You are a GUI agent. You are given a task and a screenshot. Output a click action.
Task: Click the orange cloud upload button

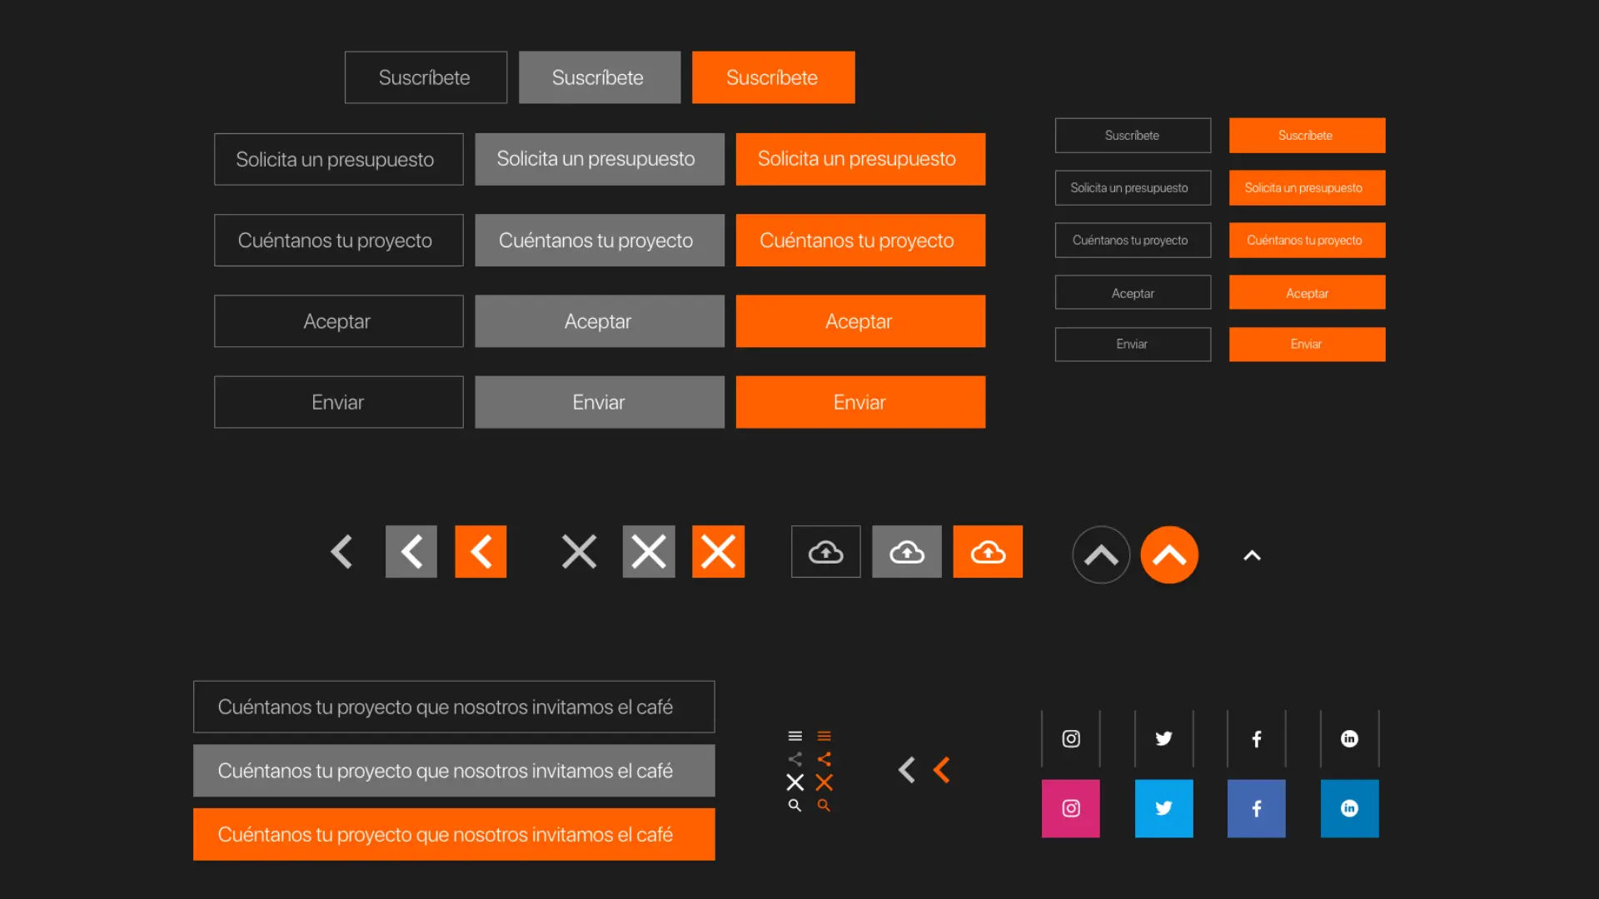point(988,551)
